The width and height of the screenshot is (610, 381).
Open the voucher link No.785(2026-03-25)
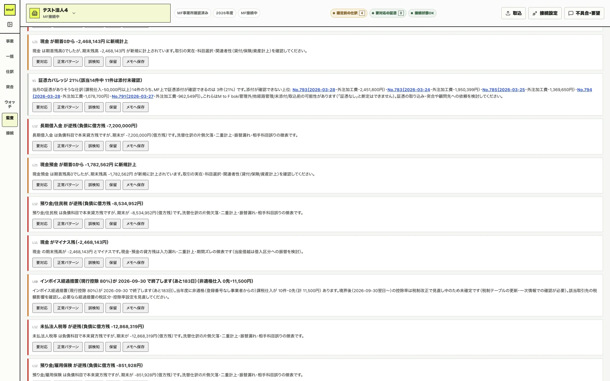[504, 90]
